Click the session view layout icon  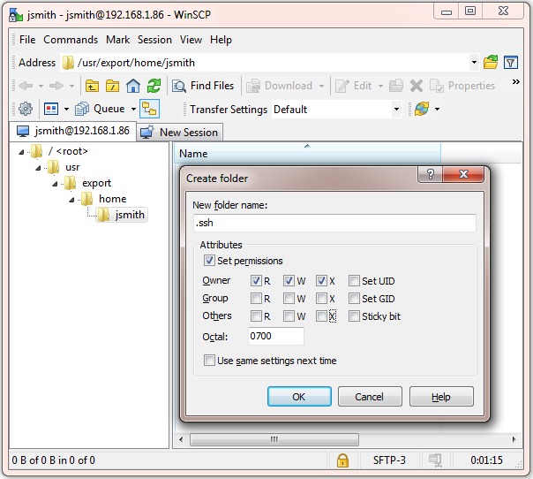tap(51, 109)
